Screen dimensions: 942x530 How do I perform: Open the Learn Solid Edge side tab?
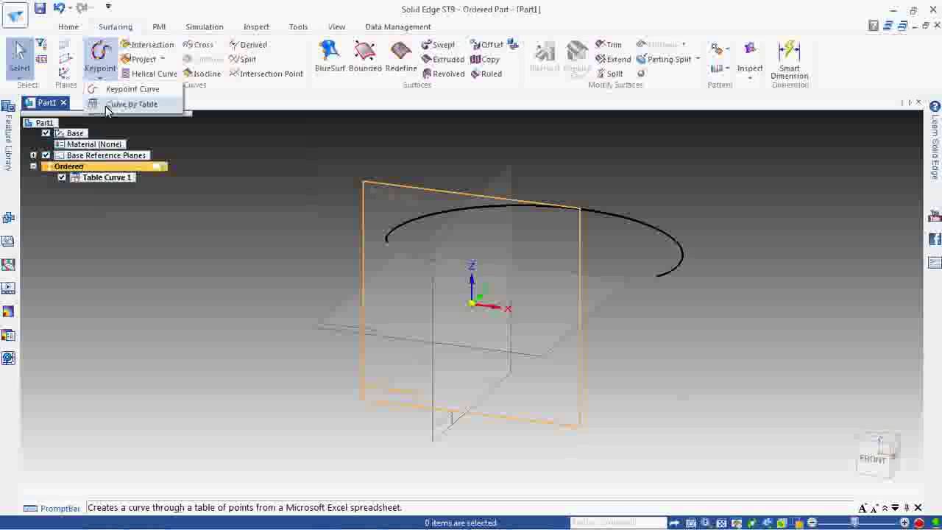935,140
